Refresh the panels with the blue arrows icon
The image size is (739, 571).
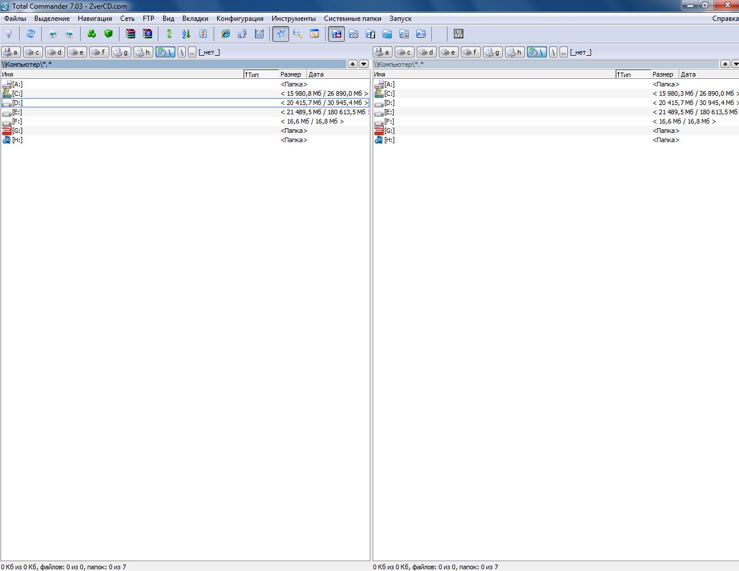[31, 34]
